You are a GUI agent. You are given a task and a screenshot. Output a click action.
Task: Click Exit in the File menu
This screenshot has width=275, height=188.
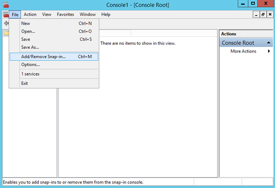(x=24, y=83)
